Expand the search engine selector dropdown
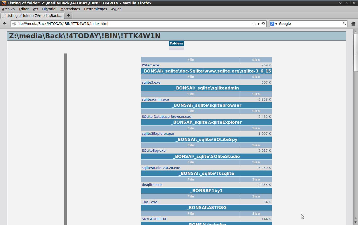 276,24
